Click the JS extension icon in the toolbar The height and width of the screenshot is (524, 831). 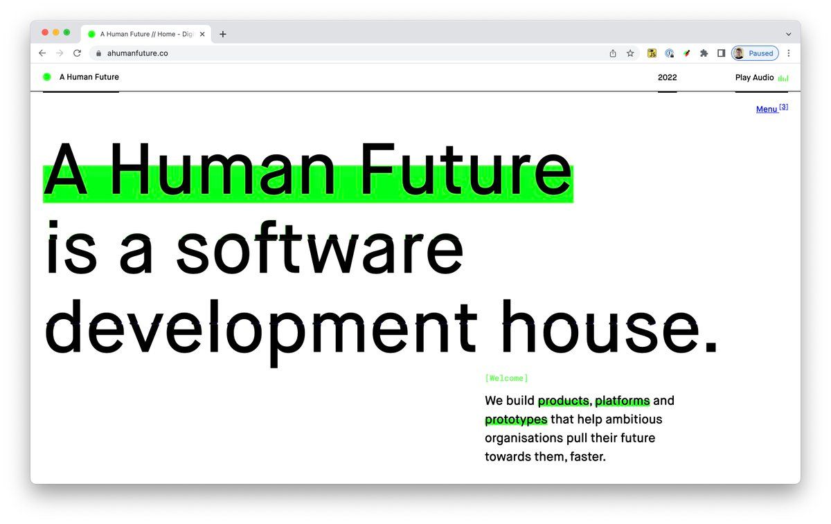tap(652, 53)
